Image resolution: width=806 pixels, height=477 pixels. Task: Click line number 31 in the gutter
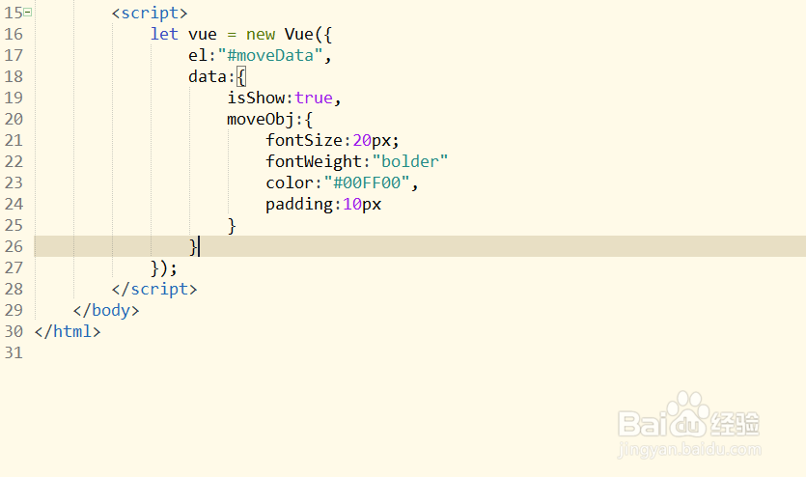click(13, 352)
